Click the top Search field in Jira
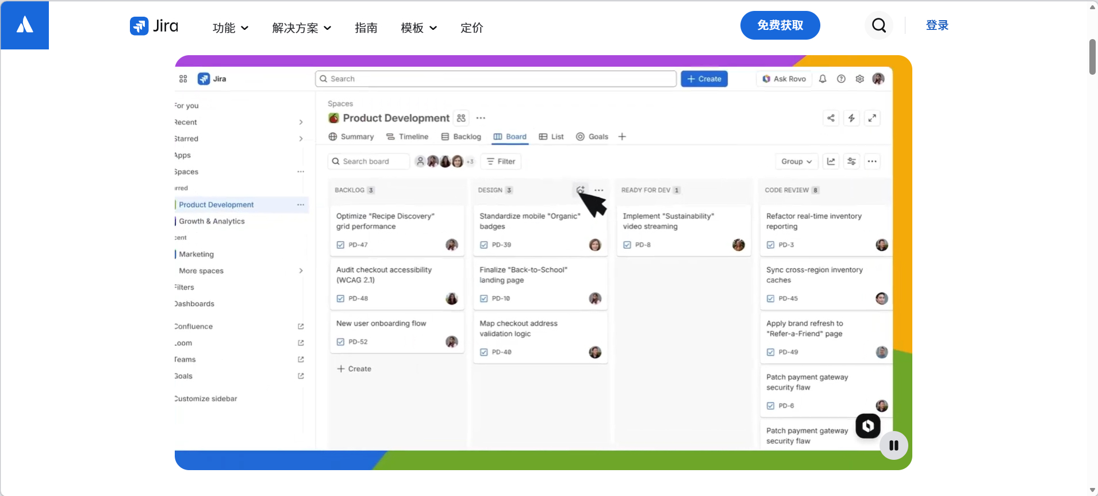Screen dimensions: 1098x496 click(x=496, y=79)
